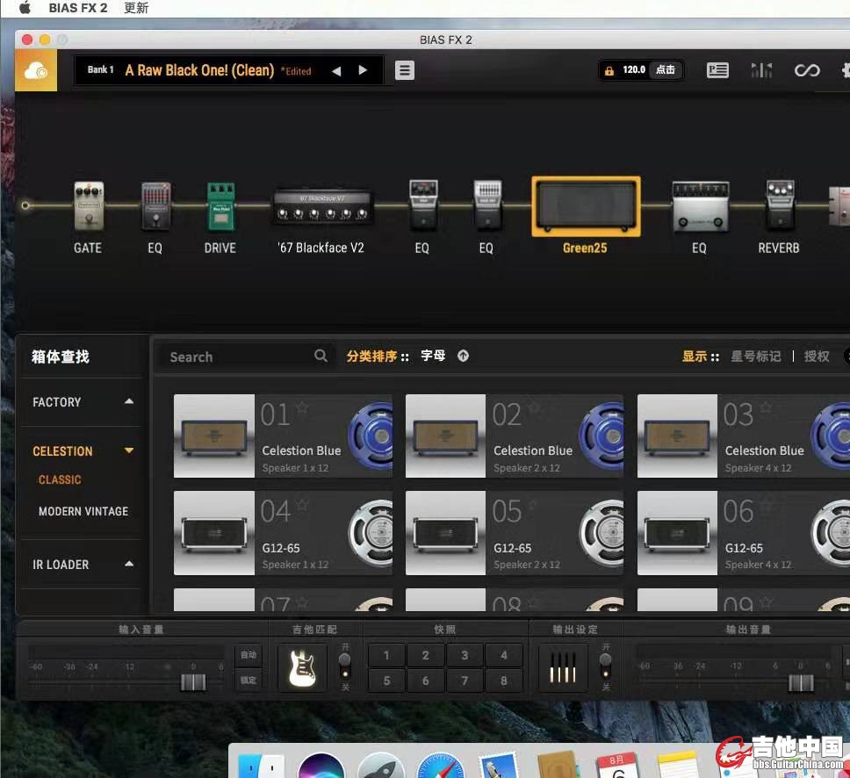Open the Guitar Match guitar icon

302,668
